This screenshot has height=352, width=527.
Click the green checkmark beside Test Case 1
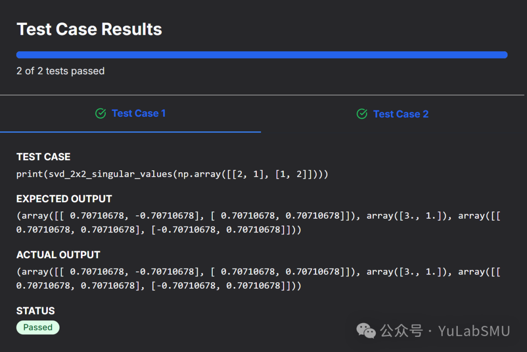[x=101, y=114]
